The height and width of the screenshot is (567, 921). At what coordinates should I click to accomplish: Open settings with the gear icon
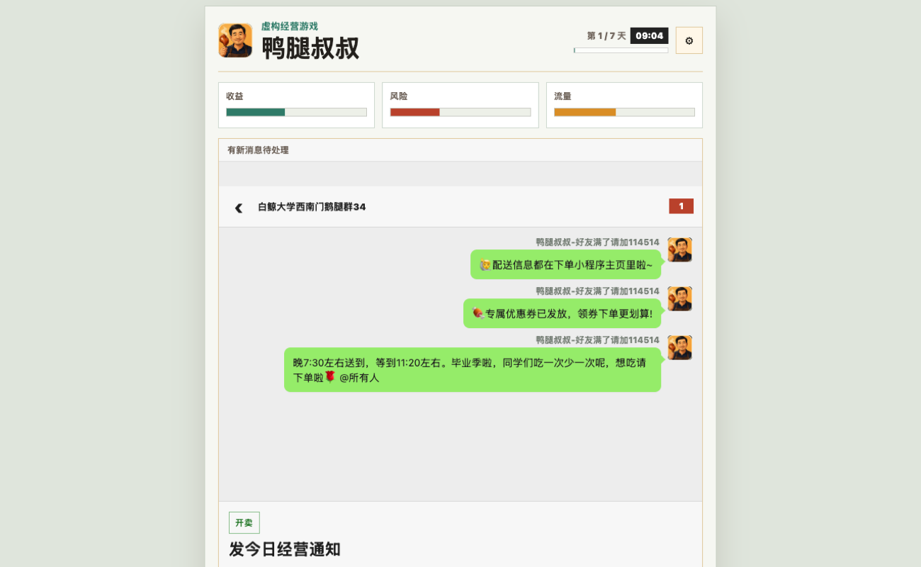click(x=689, y=40)
